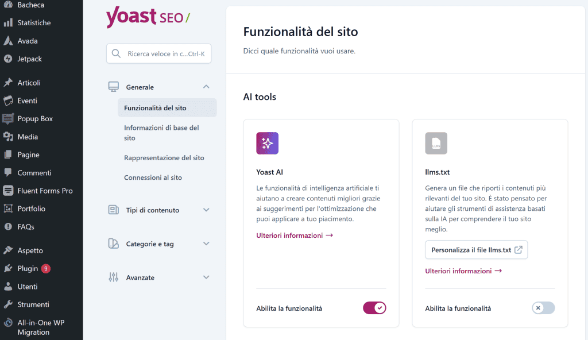
Task: Click the Utenti user icon
Action: click(x=8, y=287)
